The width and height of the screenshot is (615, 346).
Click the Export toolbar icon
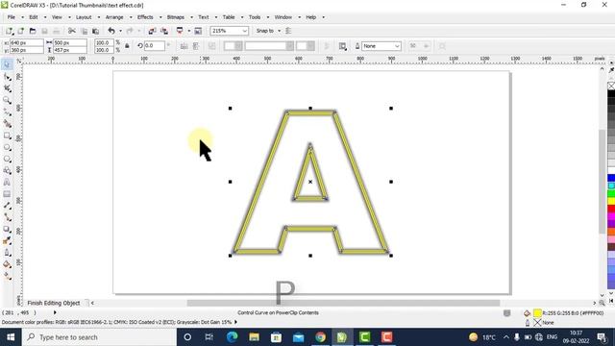(164, 31)
